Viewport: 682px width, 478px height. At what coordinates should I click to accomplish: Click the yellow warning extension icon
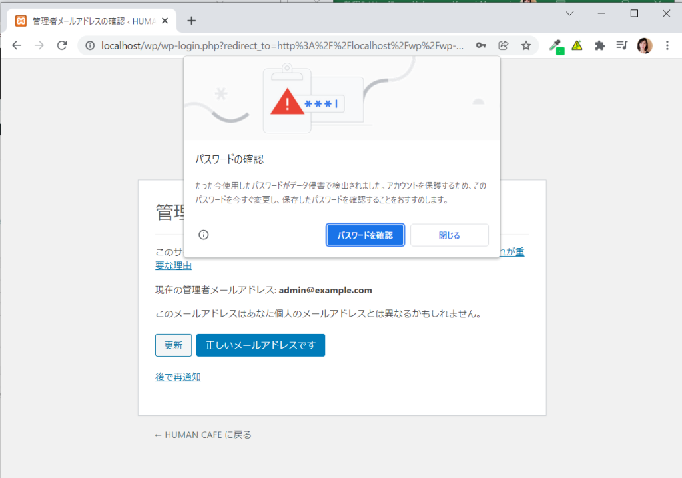coord(577,45)
